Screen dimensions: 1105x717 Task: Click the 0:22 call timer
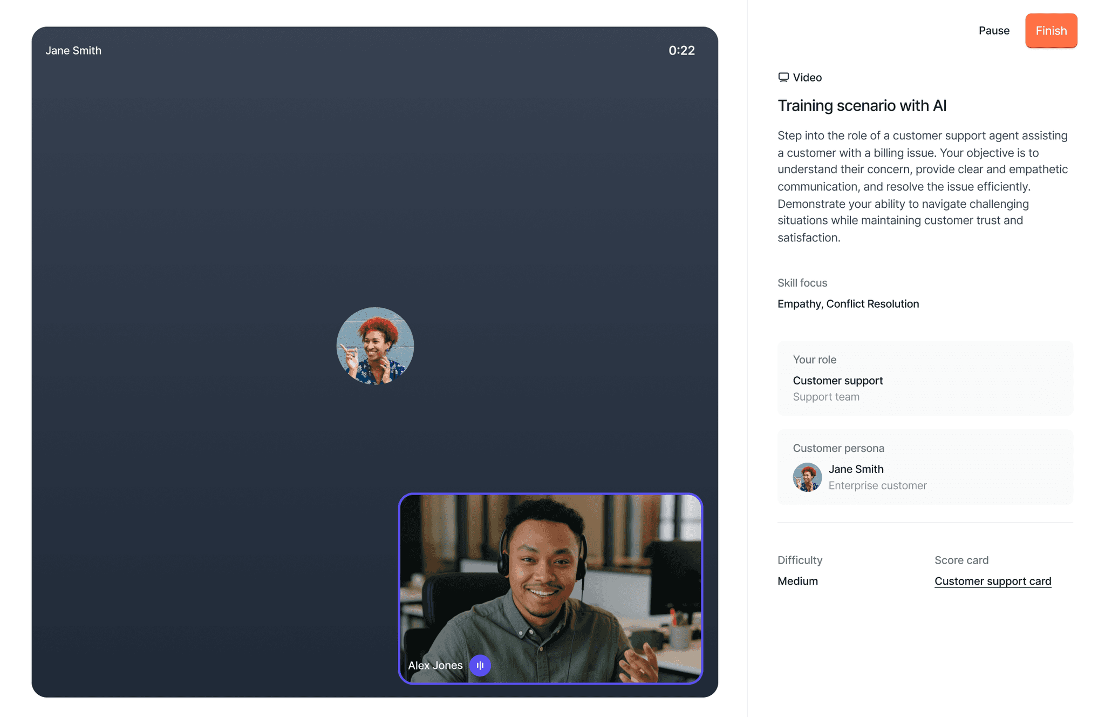click(681, 50)
